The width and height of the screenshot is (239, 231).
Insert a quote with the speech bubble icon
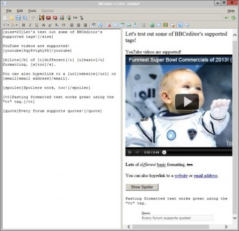187,25
